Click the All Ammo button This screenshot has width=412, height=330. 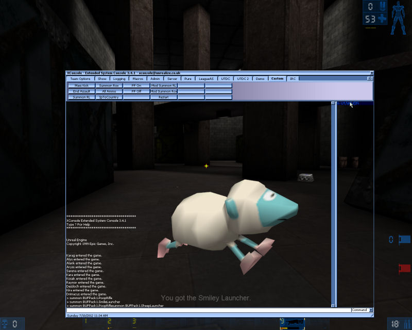click(108, 91)
